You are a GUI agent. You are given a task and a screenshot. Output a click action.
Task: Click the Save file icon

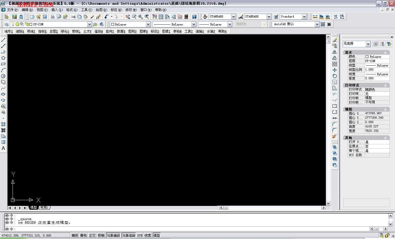coord(45,17)
